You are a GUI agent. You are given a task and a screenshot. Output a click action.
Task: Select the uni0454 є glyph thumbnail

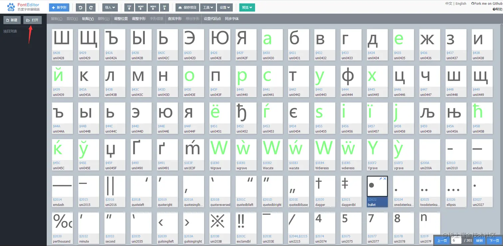(298, 118)
